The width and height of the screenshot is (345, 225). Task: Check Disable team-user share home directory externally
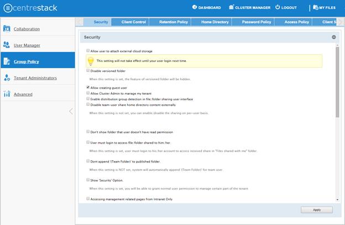88,105
